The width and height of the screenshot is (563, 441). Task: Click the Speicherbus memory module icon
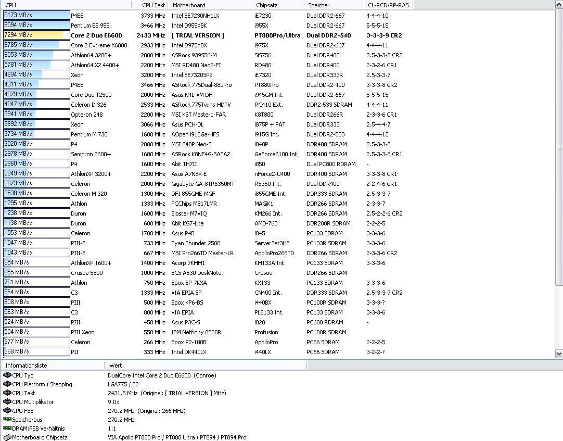pyautogui.click(x=7, y=420)
